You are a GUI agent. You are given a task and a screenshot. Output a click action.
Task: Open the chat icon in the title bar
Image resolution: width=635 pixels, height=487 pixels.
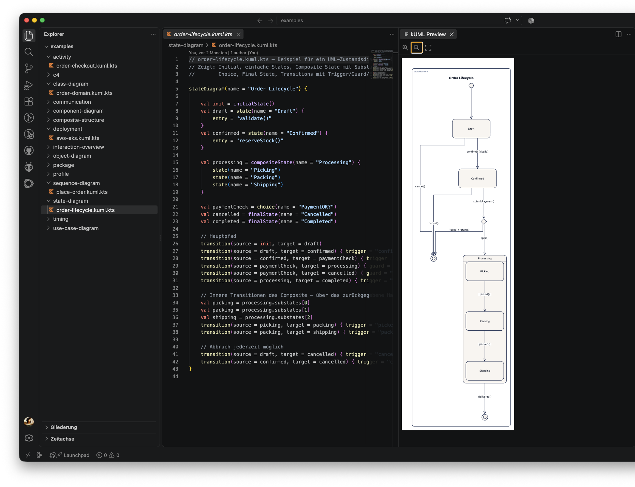[x=508, y=20]
